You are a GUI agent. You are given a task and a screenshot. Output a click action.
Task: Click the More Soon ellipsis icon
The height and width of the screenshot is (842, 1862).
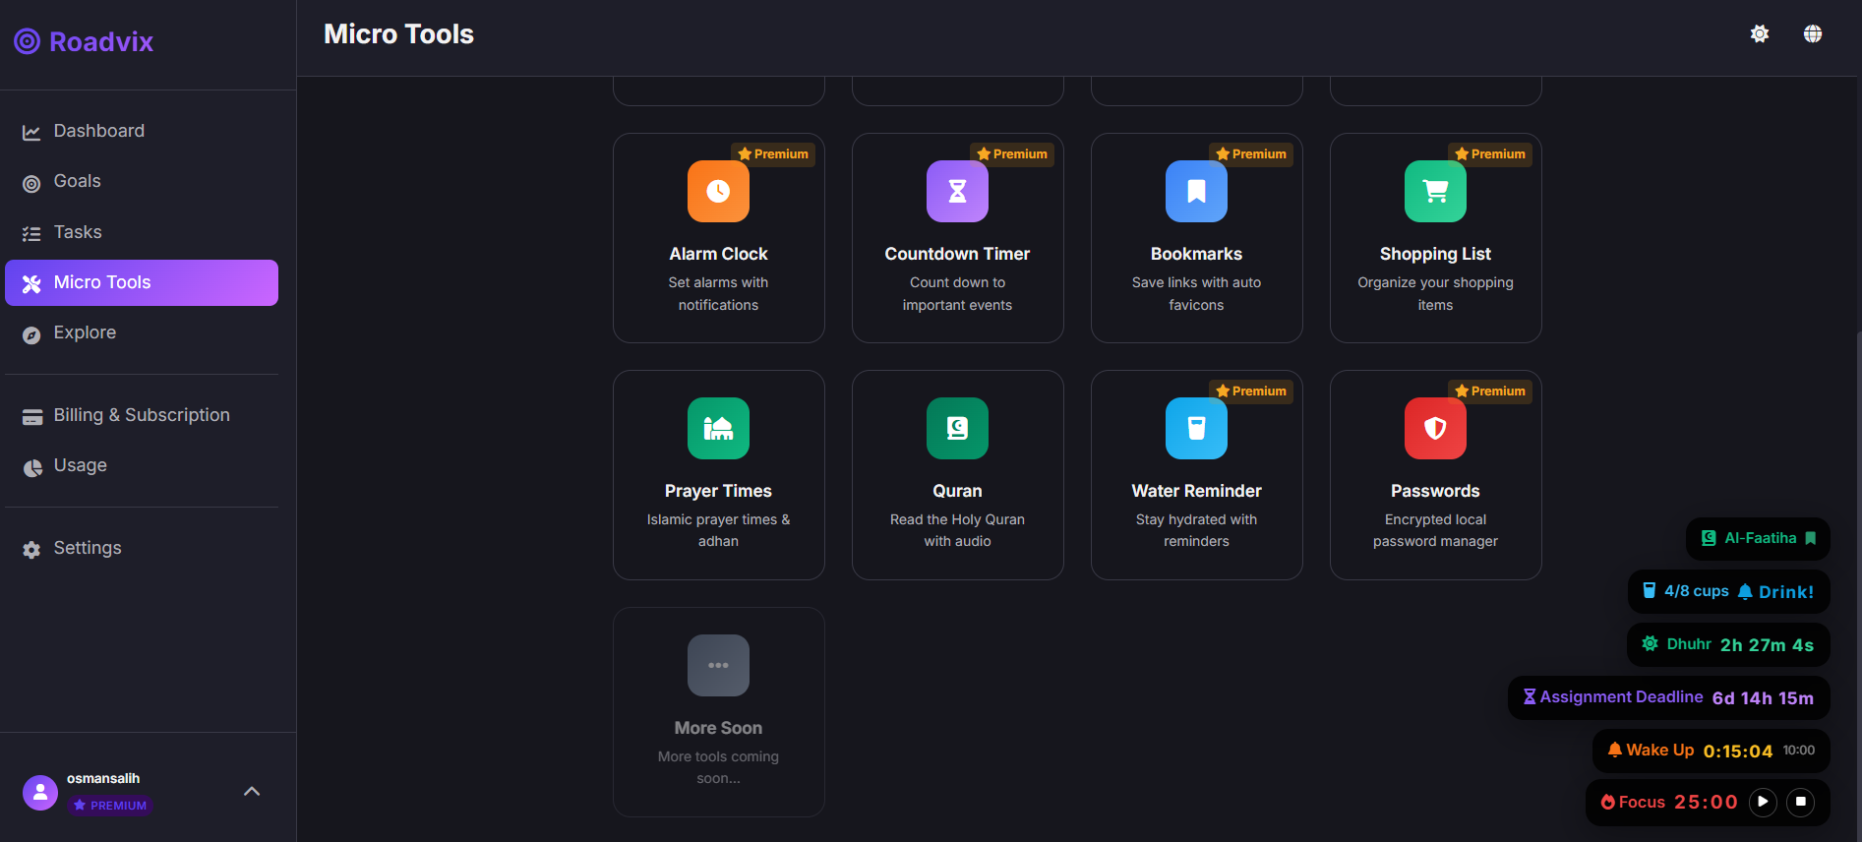click(718, 665)
